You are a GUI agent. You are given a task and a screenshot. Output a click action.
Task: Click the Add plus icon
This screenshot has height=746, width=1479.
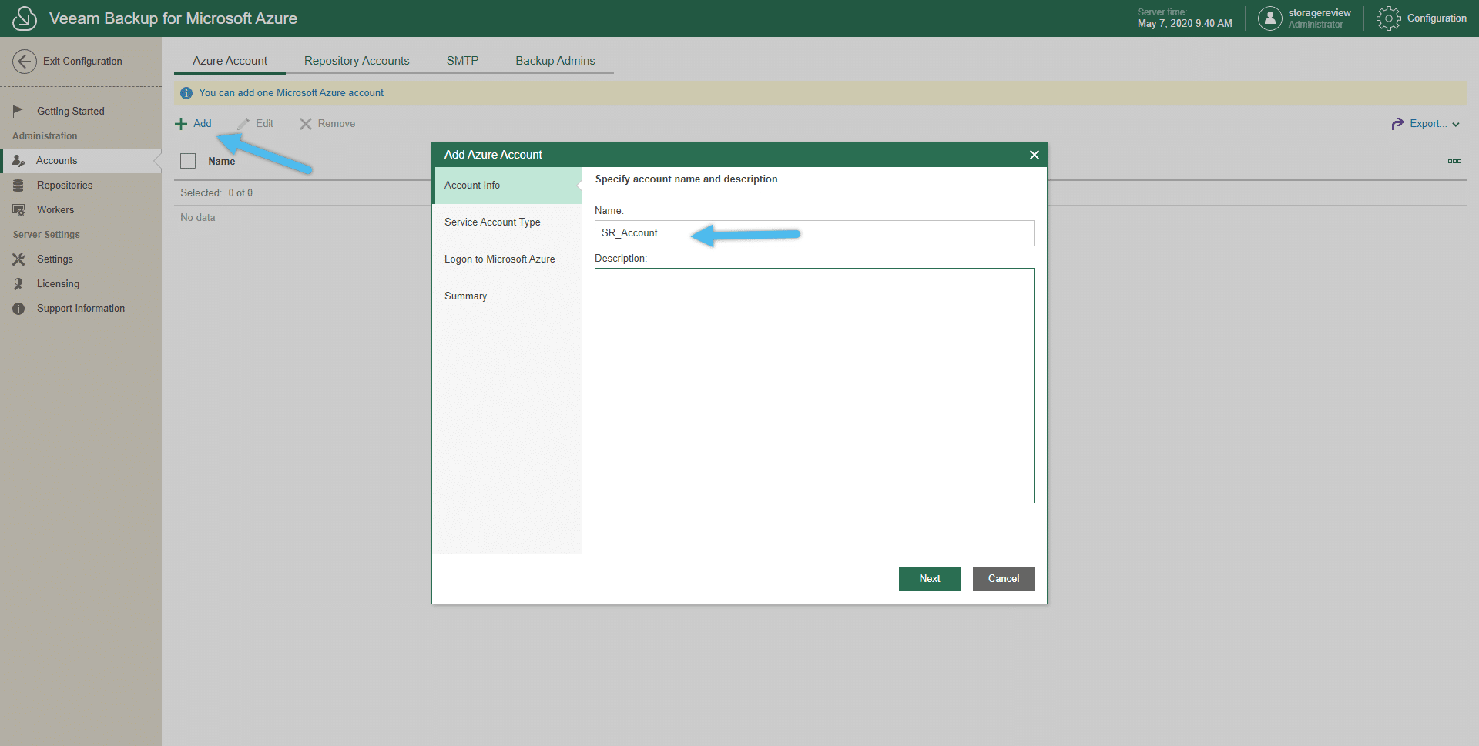point(181,124)
